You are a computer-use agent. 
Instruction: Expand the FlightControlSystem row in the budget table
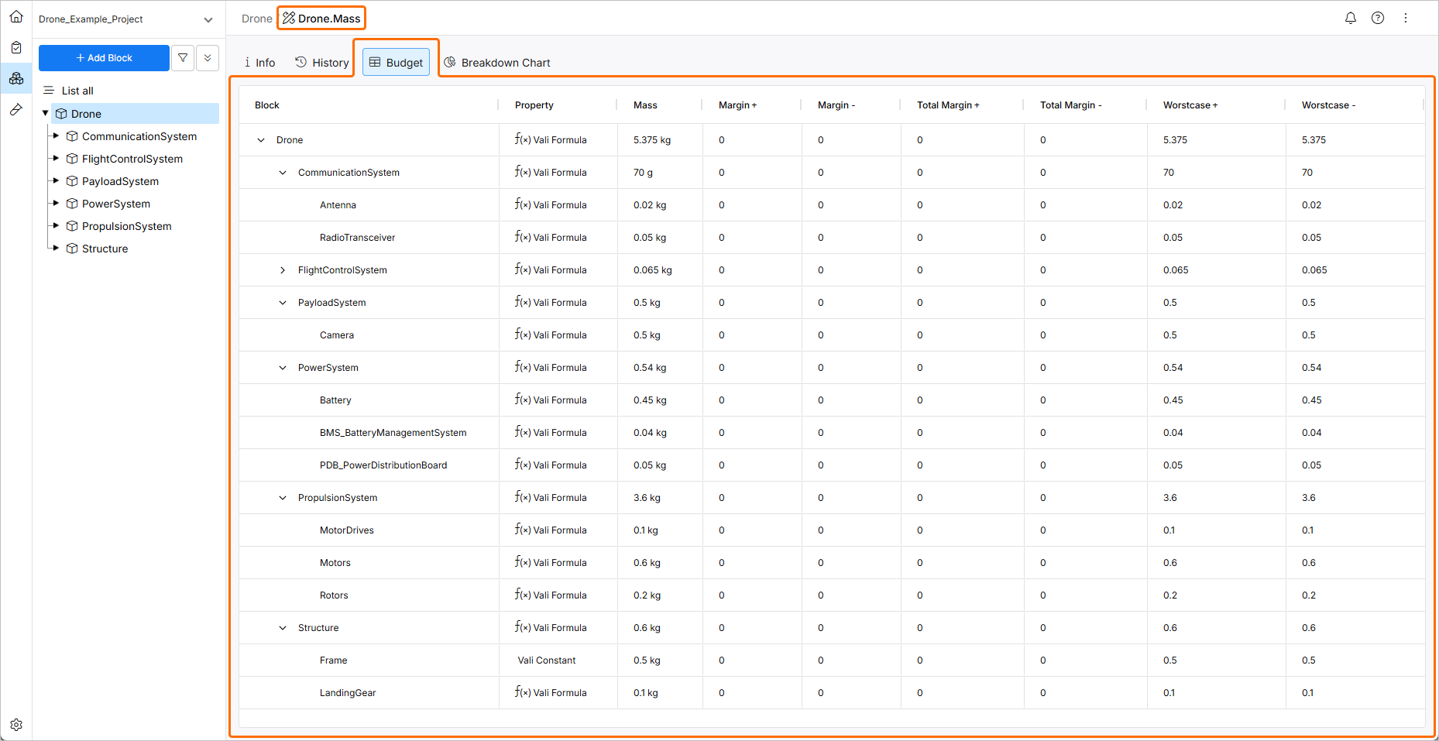[x=282, y=269]
